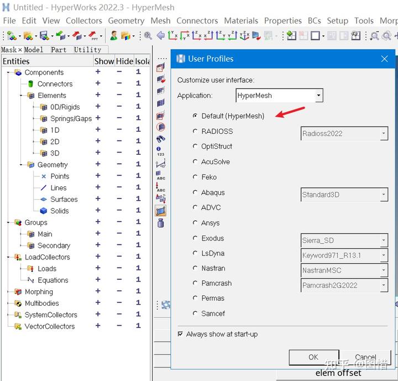Image resolution: width=398 pixels, height=381 pixels.
Task: Select the Abaqus profile radio button
Action: [x=195, y=192]
